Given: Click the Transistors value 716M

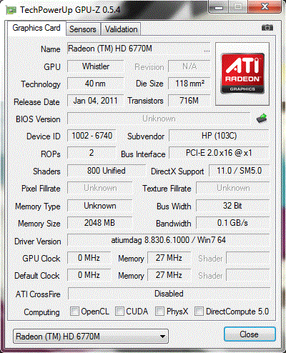Looking at the screenshot, I should click(189, 101).
